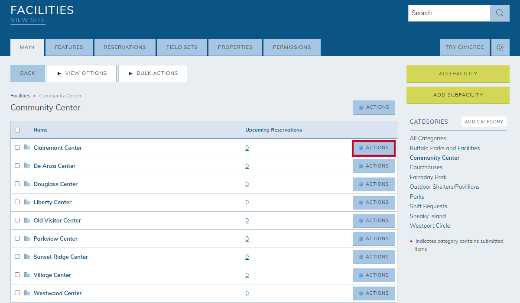
Task: Click building icon next to Village Center
Action: 27,274
